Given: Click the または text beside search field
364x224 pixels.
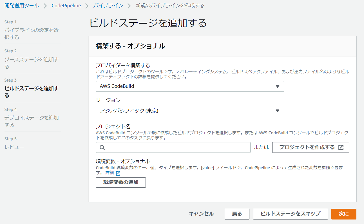Looking at the screenshot, I should coord(261,147).
